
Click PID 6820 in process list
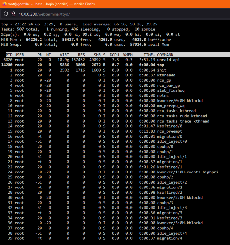(8, 60)
